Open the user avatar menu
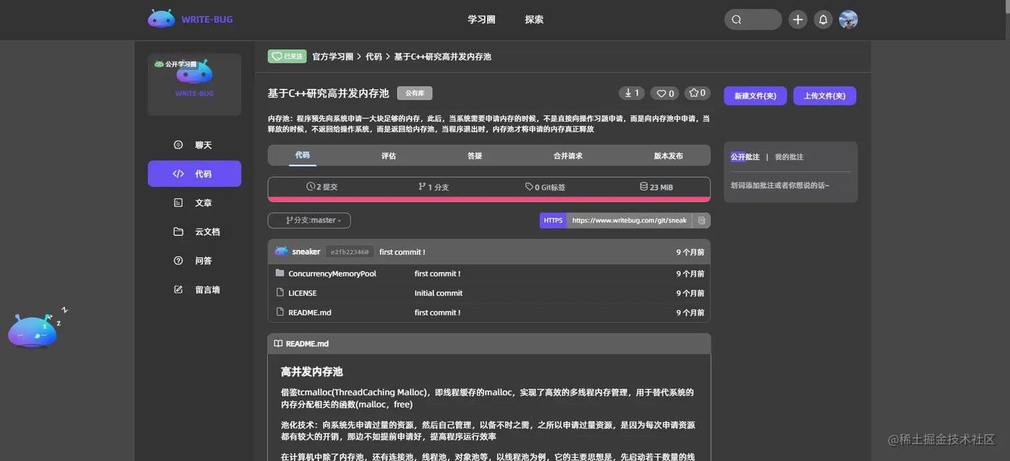1010x461 pixels. (848, 19)
